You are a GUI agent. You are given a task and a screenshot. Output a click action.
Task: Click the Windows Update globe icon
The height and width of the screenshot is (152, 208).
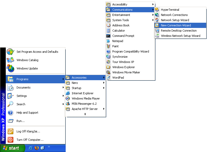click(10, 68)
